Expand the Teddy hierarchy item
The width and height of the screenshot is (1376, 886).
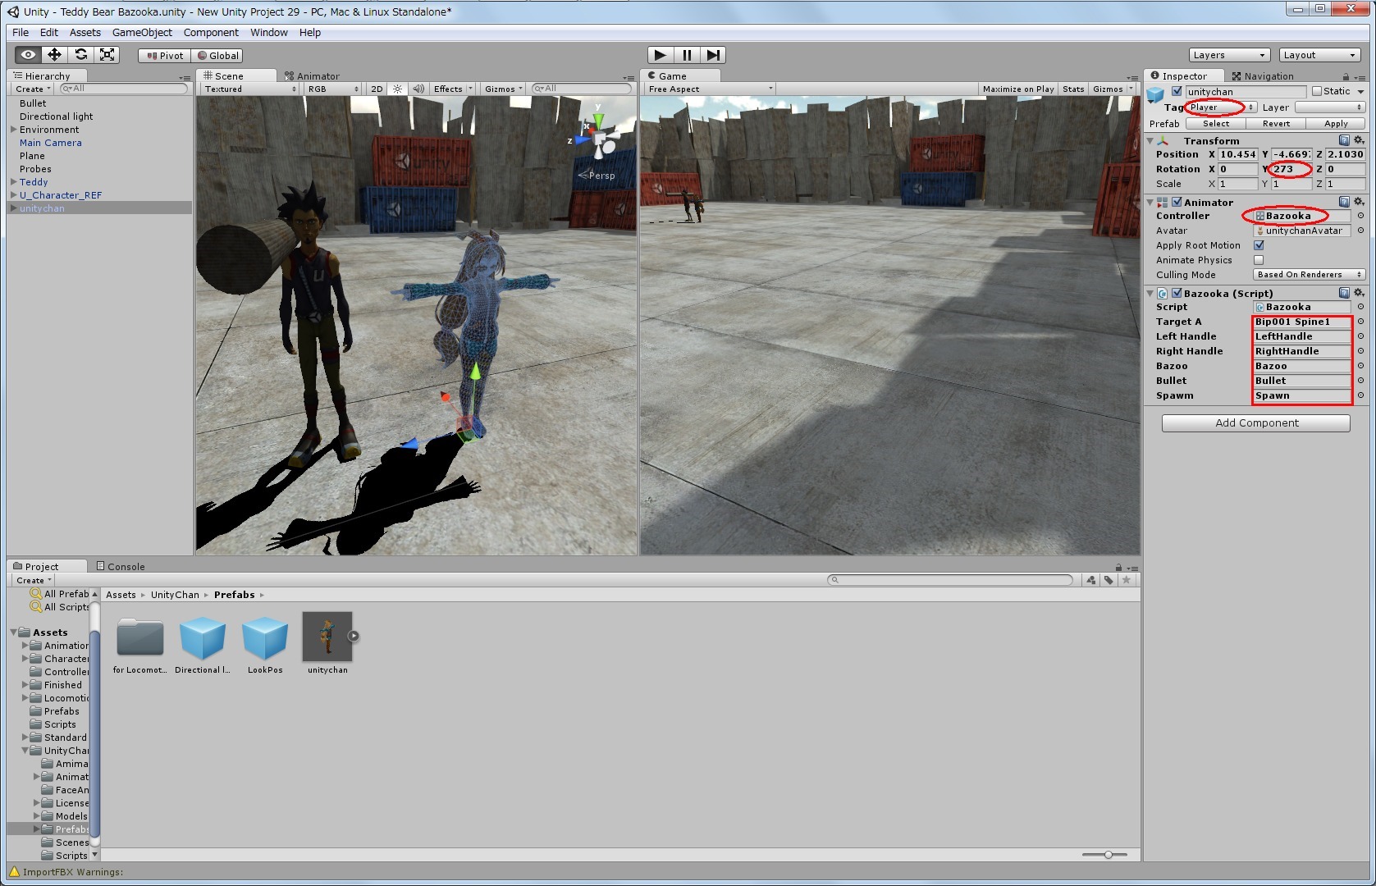click(x=14, y=182)
